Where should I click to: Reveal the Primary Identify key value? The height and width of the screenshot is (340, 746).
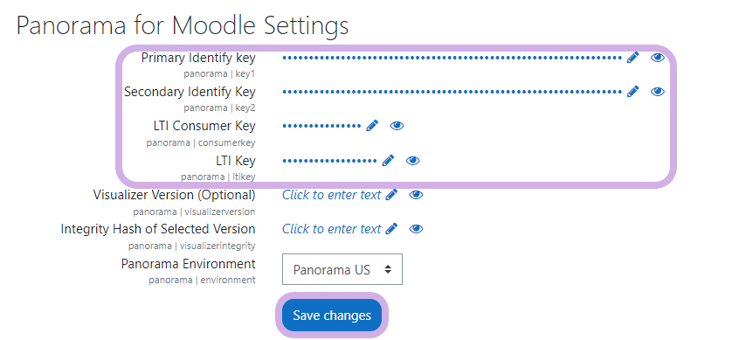[x=658, y=58]
